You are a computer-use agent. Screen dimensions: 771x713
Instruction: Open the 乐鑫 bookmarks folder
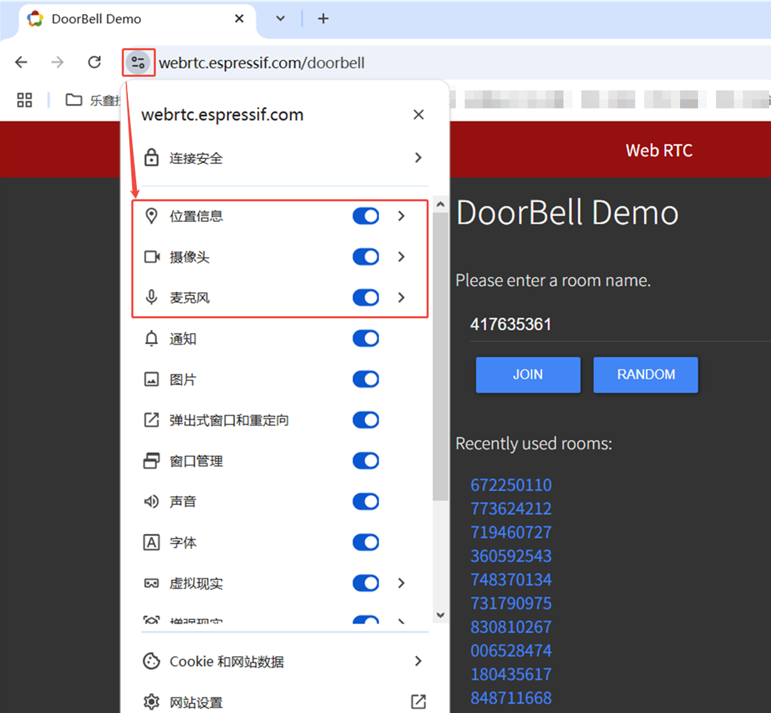92,100
